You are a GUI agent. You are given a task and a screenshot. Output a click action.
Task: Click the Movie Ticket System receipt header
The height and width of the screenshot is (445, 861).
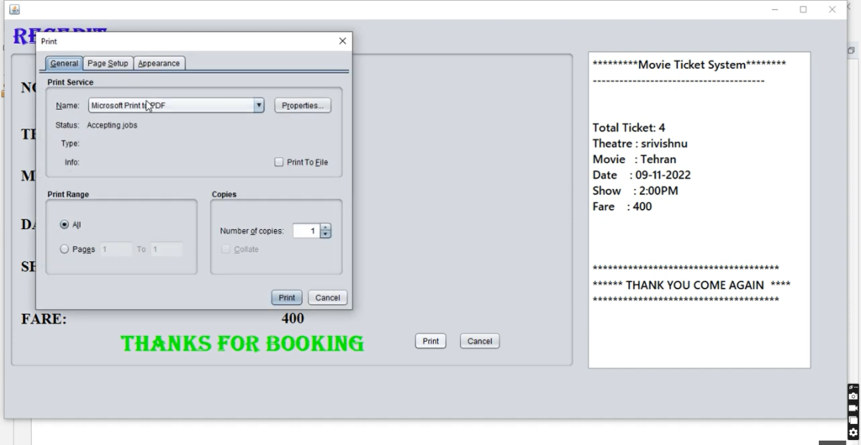[x=689, y=65]
